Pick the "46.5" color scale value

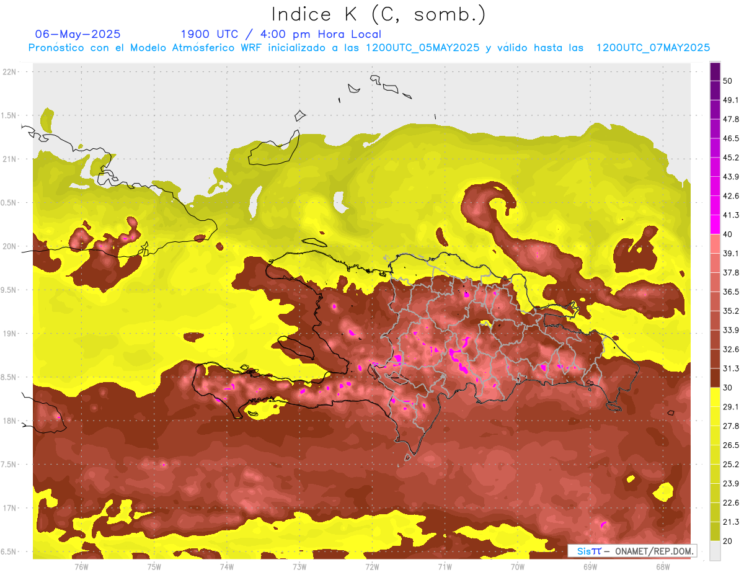pyautogui.click(x=731, y=138)
